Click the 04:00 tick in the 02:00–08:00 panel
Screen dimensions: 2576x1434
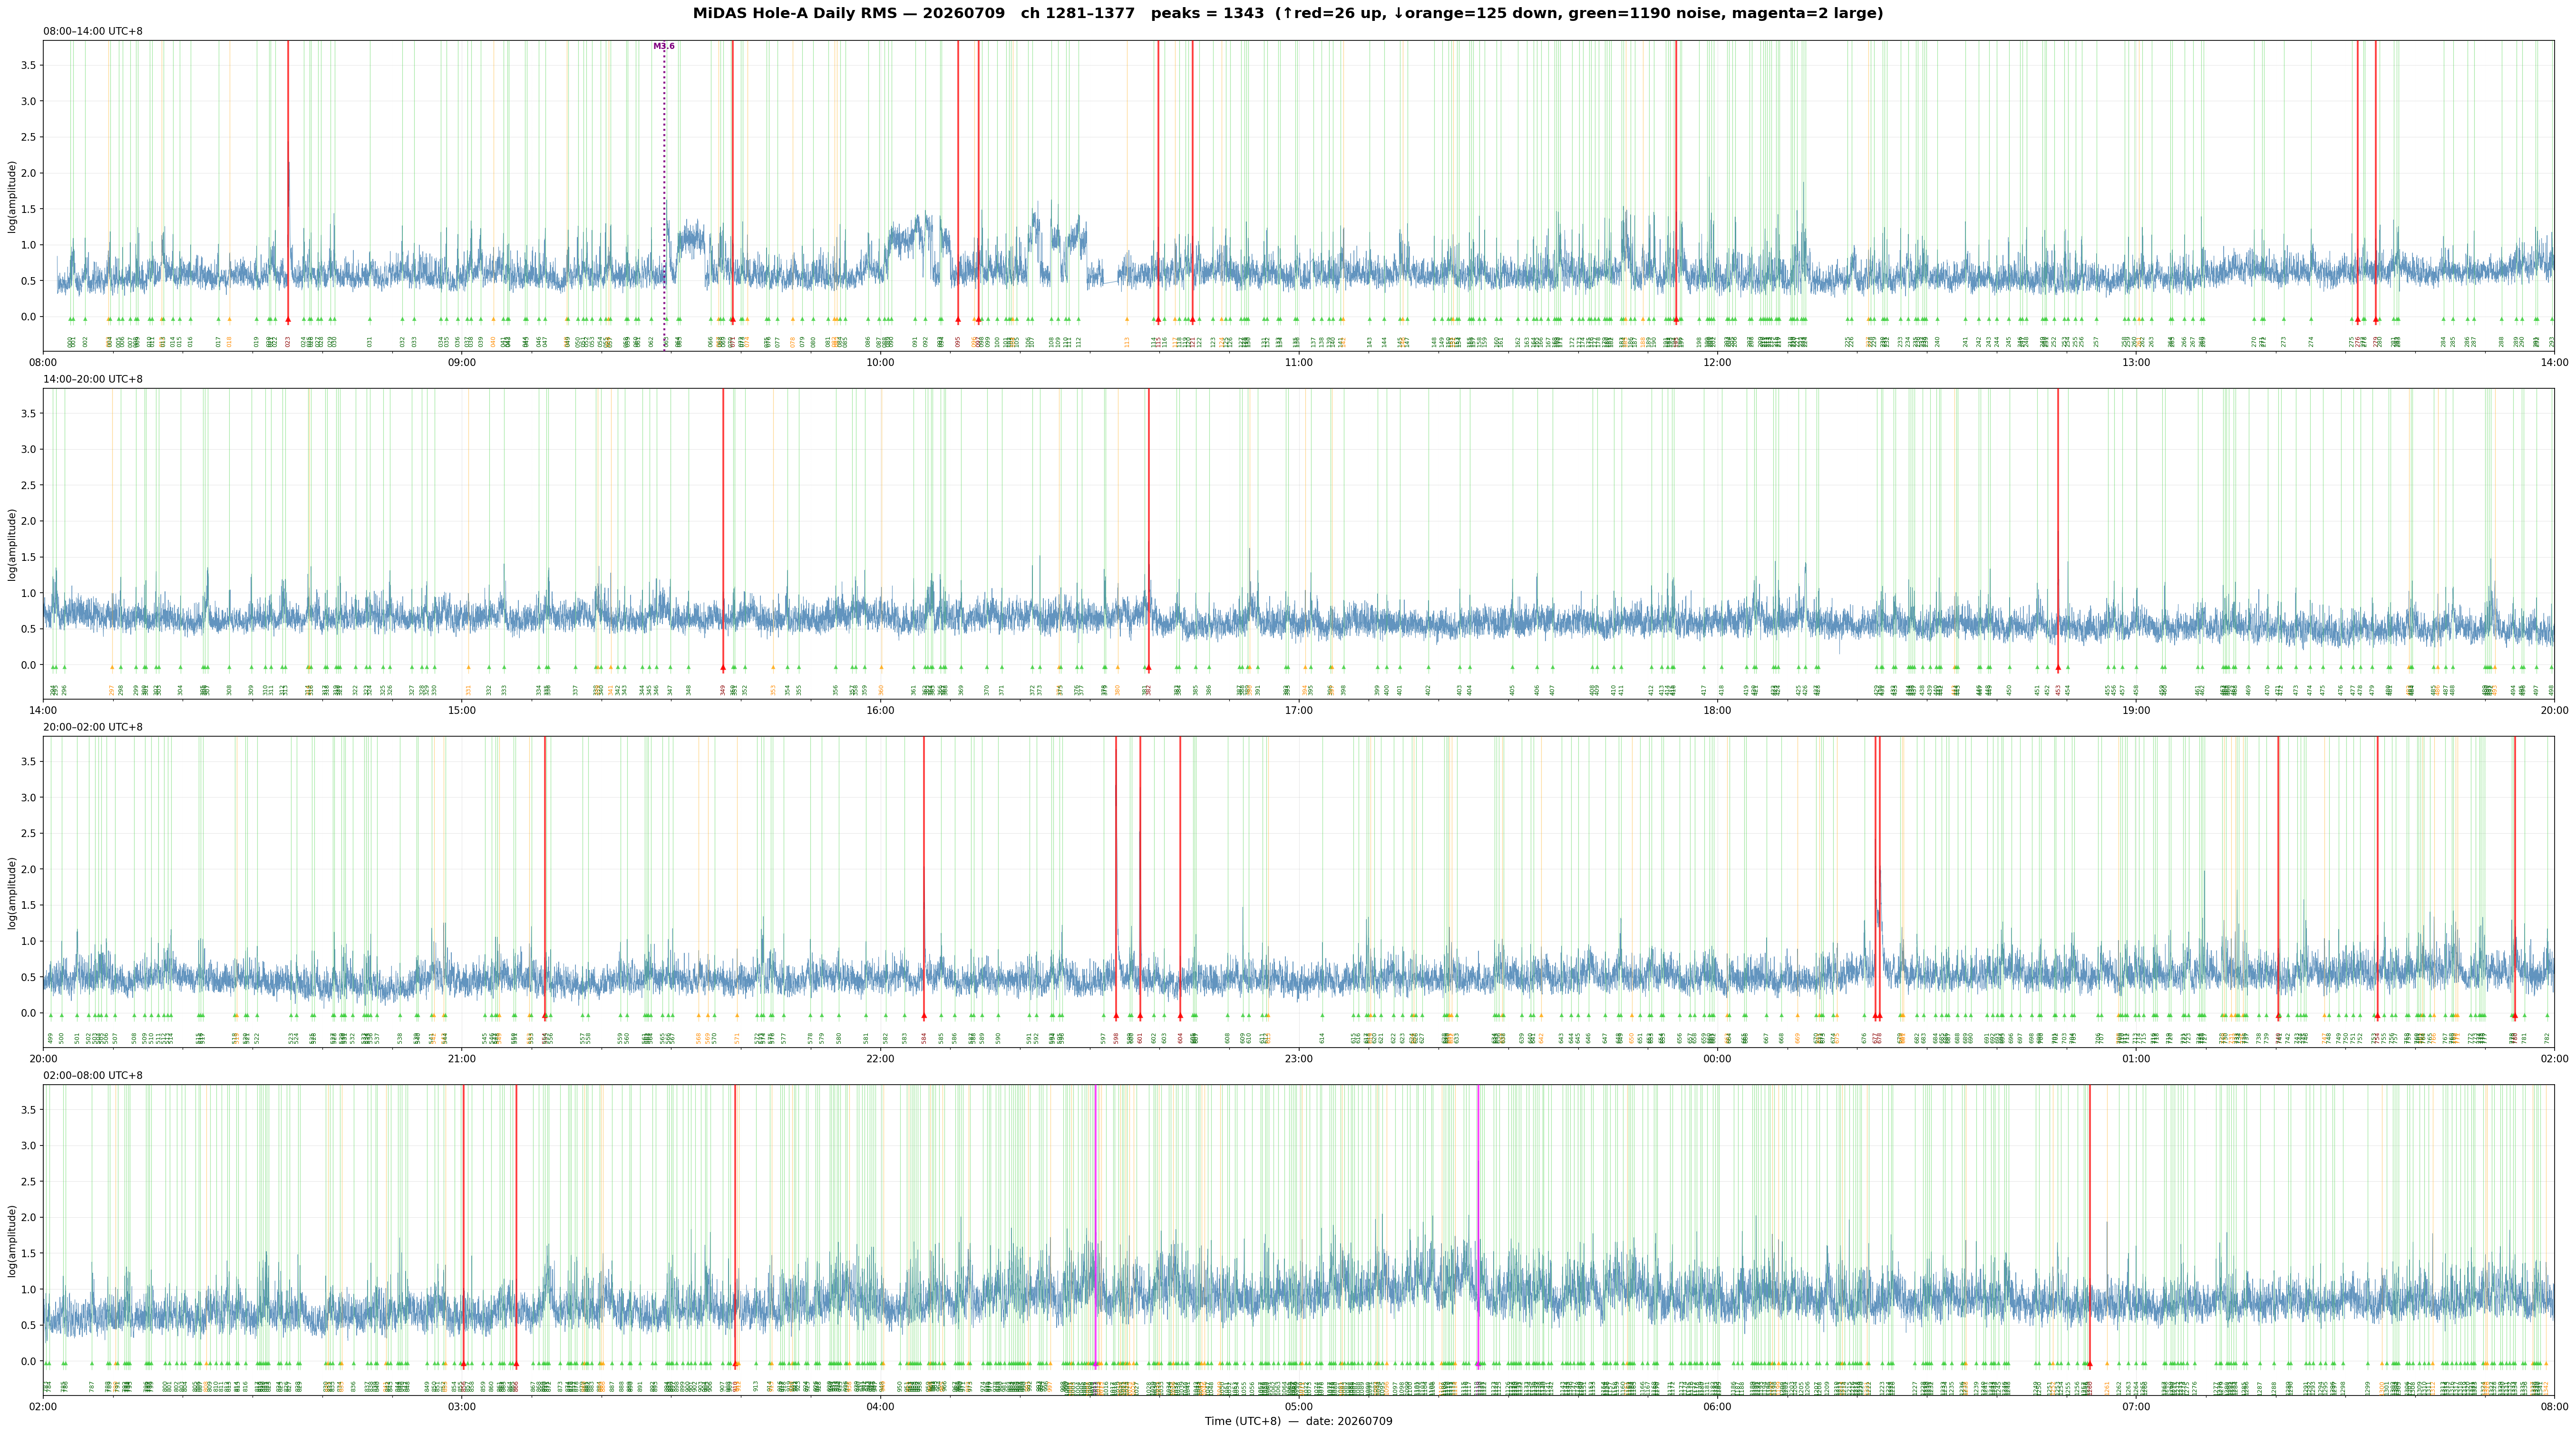(880, 1407)
